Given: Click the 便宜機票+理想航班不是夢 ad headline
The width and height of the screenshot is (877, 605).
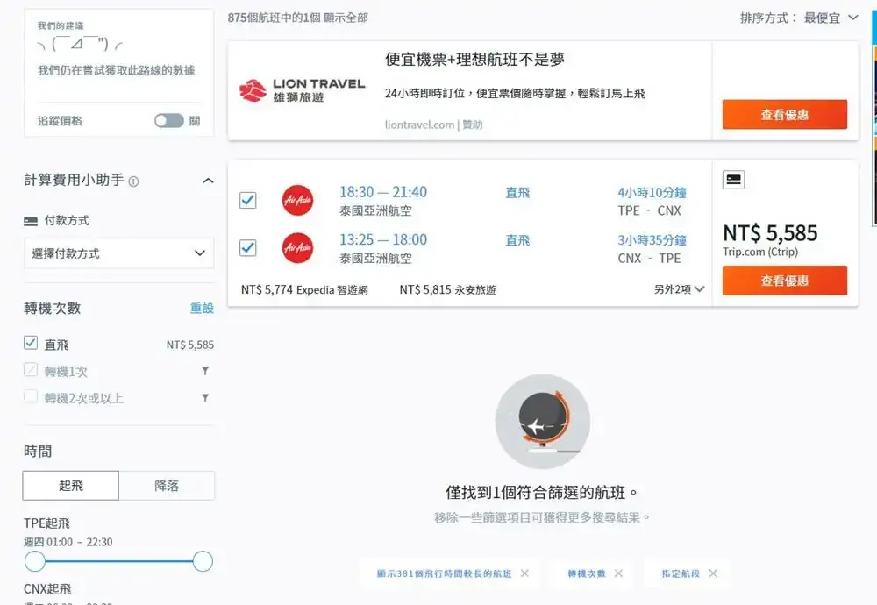Looking at the screenshot, I should click(474, 60).
